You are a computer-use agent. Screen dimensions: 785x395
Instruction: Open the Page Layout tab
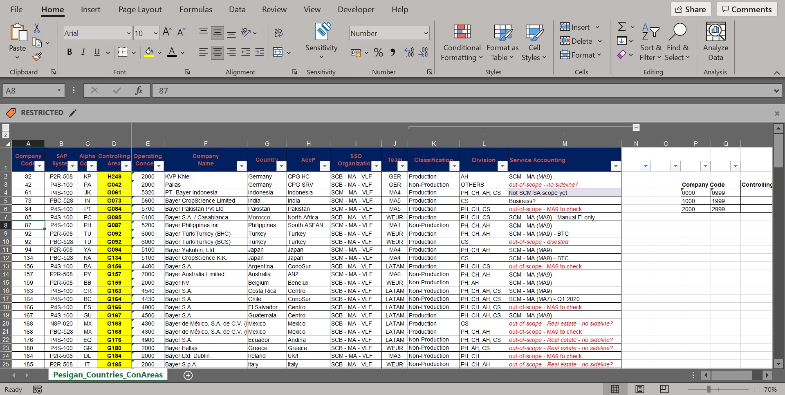pos(140,9)
